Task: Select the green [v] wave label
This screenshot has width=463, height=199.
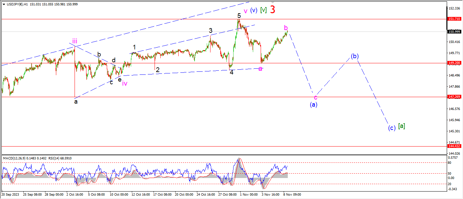Action: [263, 10]
